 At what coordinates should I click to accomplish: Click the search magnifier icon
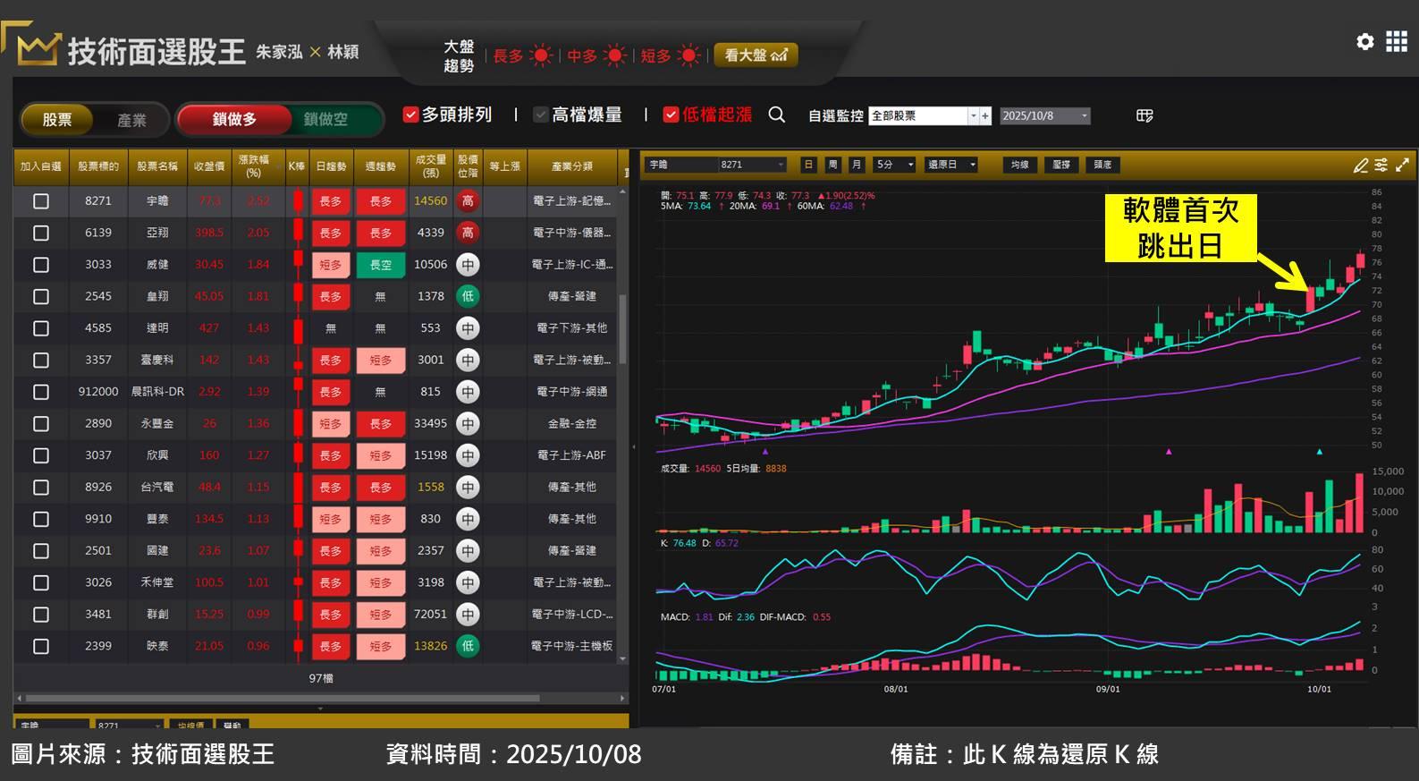click(x=777, y=115)
